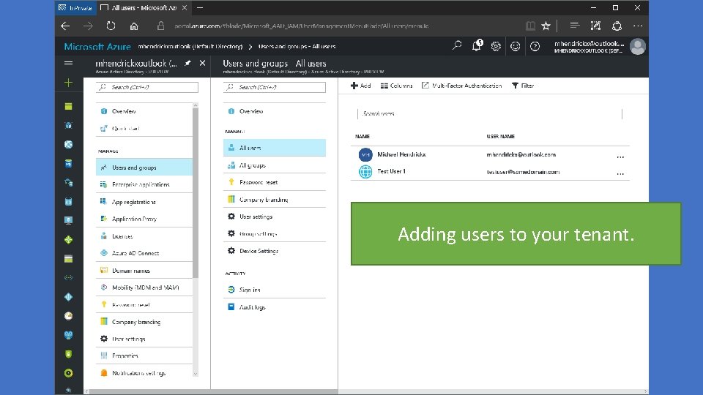Open Properties item
The image size is (703, 395).
coord(144,356)
